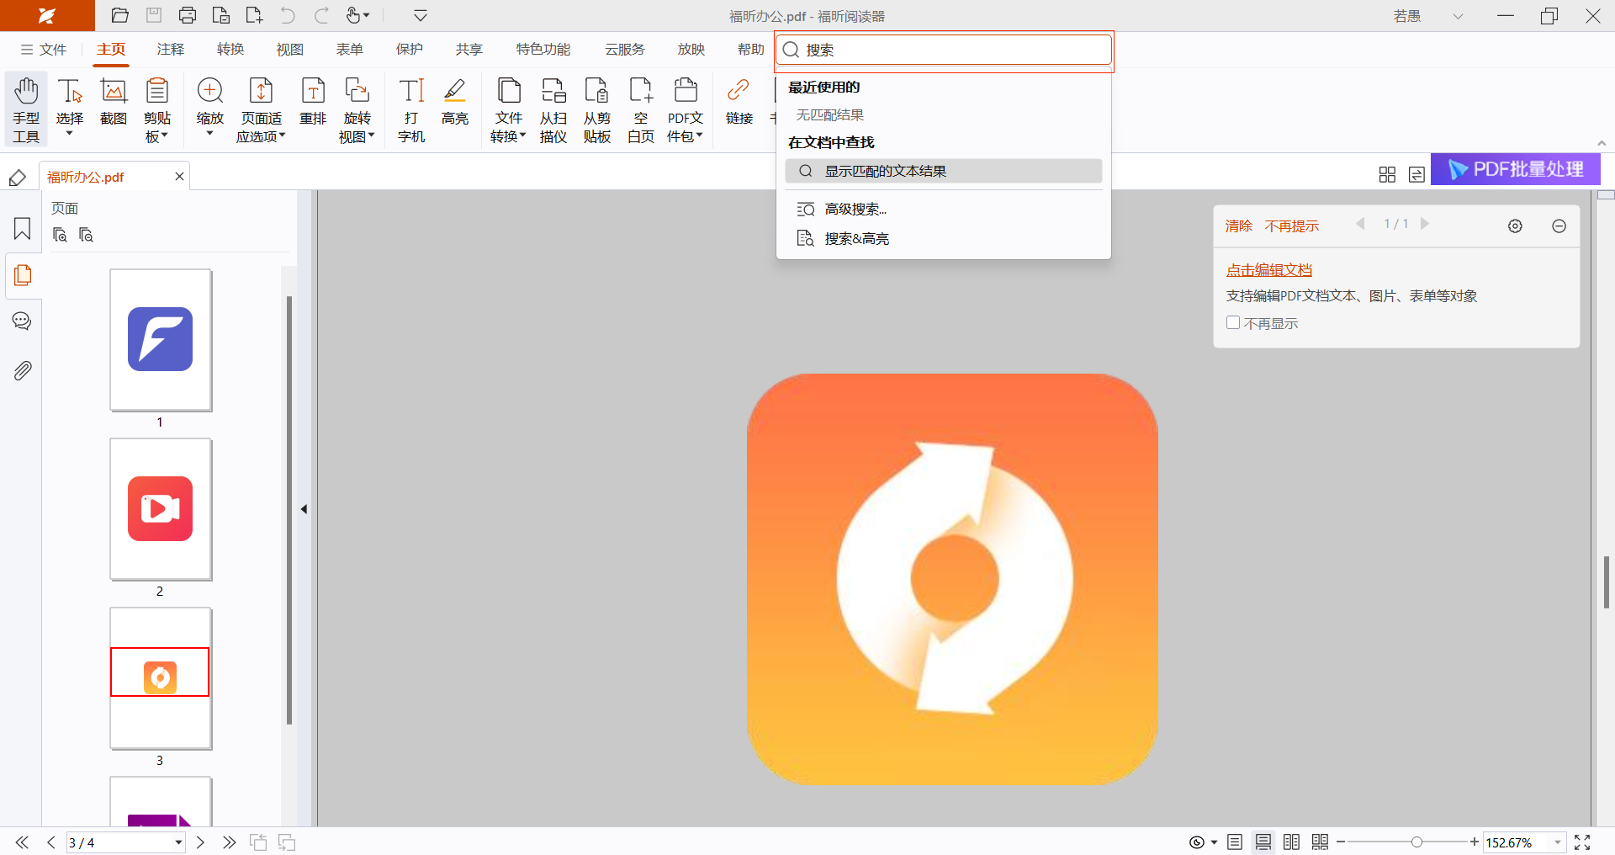Open 高级搜索... from search menu
The width and height of the screenshot is (1615, 855).
[x=944, y=209]
